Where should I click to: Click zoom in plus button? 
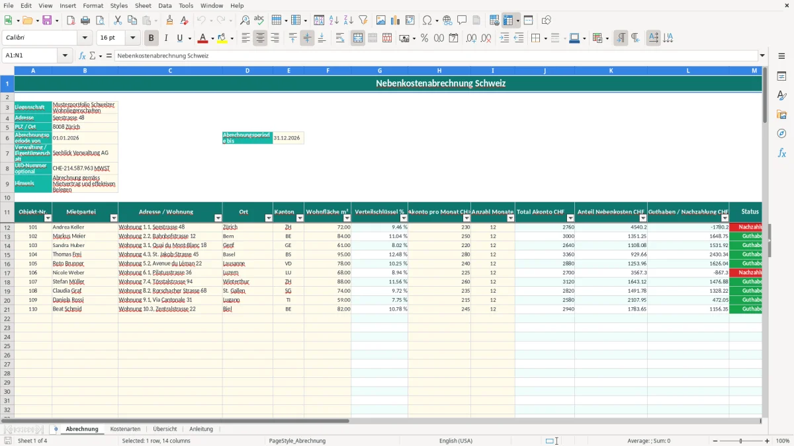768,441
